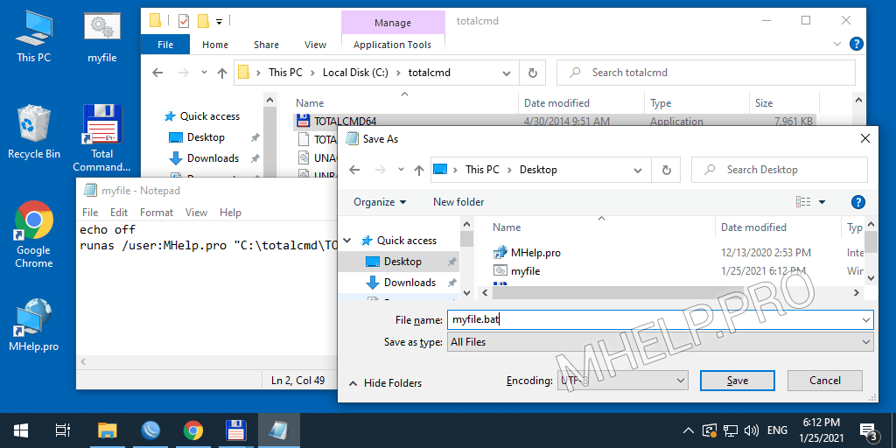Open Task View on the taskbar
The height and width of the screenshot is (448, 896).
click(x=63, y=430)
